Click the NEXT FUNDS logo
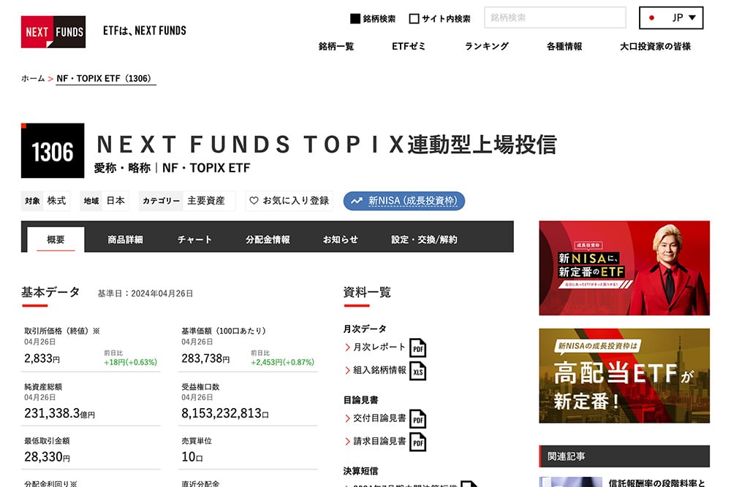The height and width of the screenshot is (487, 731). click(53, 31)
